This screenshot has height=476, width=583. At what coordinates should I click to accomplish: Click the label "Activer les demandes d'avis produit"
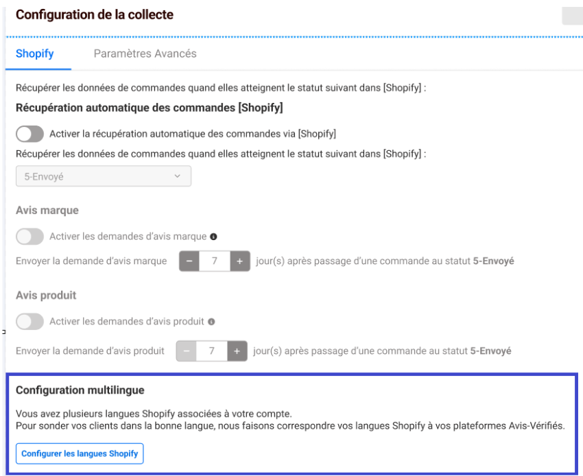126,321
